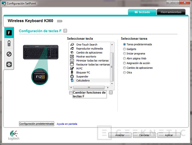
Task: Open the F-key settings sidebar tab
Action: pos(9,33)
